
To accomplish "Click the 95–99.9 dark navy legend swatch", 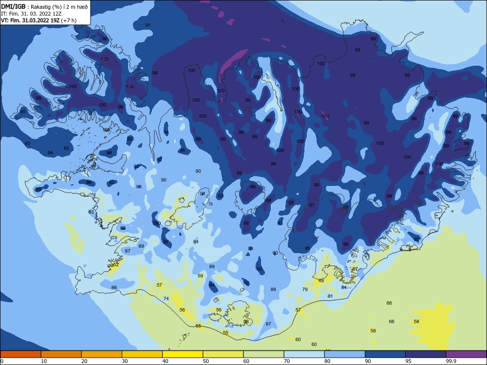I will click(x=426, y=354).
